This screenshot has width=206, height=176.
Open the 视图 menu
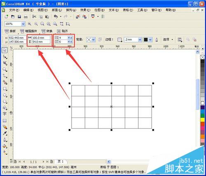click(x=43, y=10)
